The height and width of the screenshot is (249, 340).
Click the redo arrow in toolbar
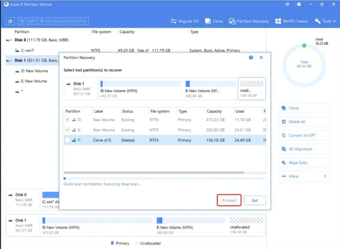click(32, 21)
